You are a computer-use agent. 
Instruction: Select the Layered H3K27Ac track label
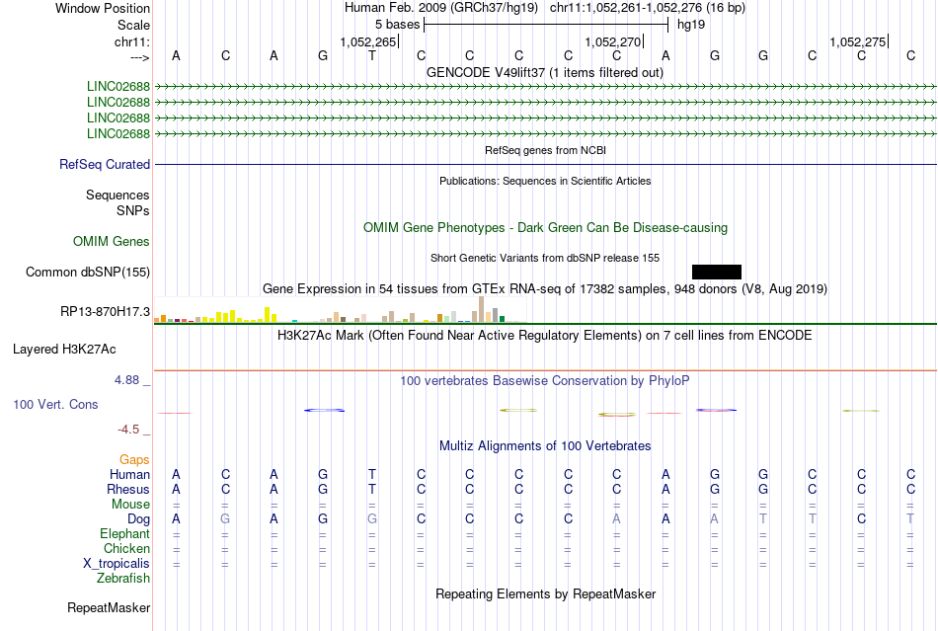(x=64, y=350)
